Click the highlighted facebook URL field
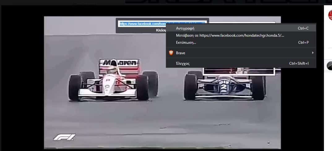The width and height of the screenshot is (332, 151). point(162,24)
